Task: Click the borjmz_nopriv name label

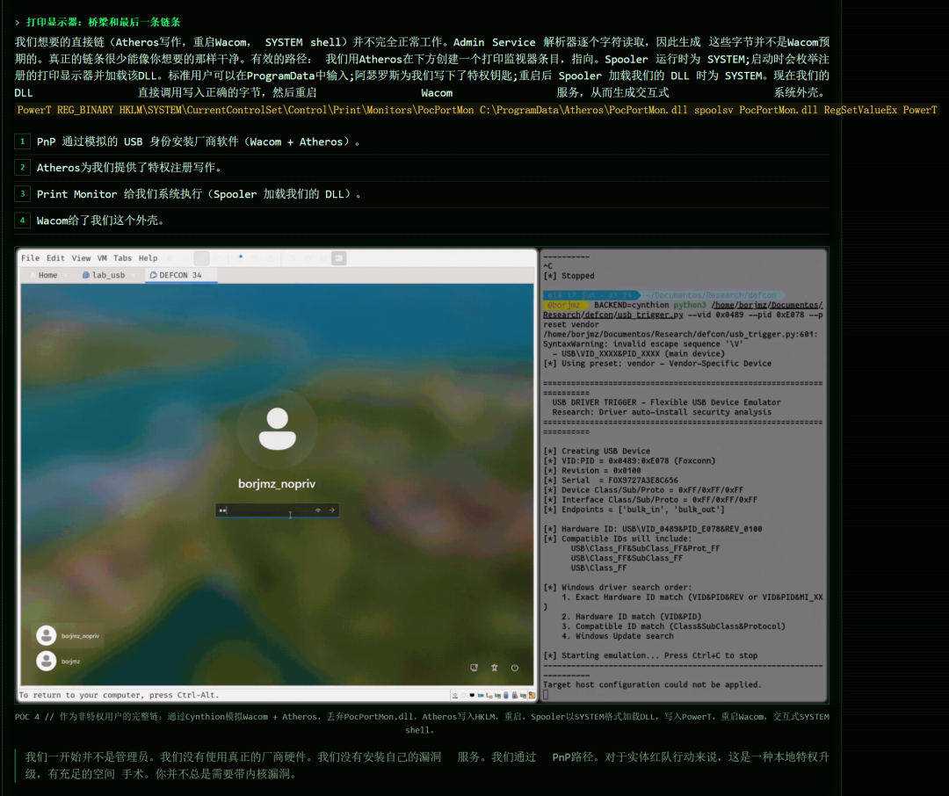Action: (x=277, y=483)
